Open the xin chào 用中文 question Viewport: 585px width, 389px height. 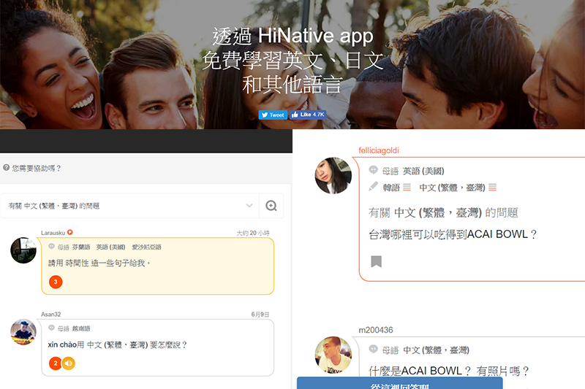click(117, 344)
